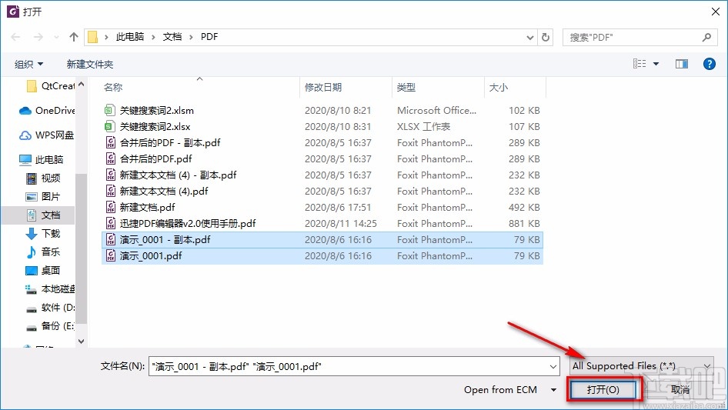Open view options dropdown arrow
Image resolution: width=728 pixels, height=410 pixels.
(x=656, y=64)
